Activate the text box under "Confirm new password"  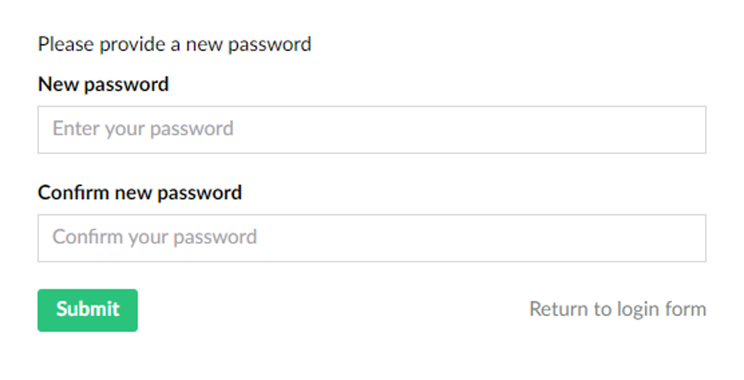click(x=371, y=238)
